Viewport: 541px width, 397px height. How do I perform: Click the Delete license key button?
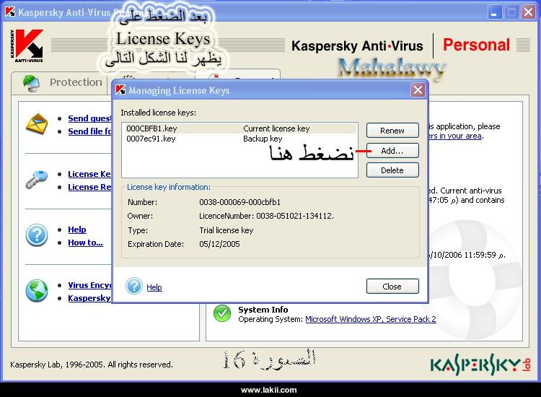392,170
